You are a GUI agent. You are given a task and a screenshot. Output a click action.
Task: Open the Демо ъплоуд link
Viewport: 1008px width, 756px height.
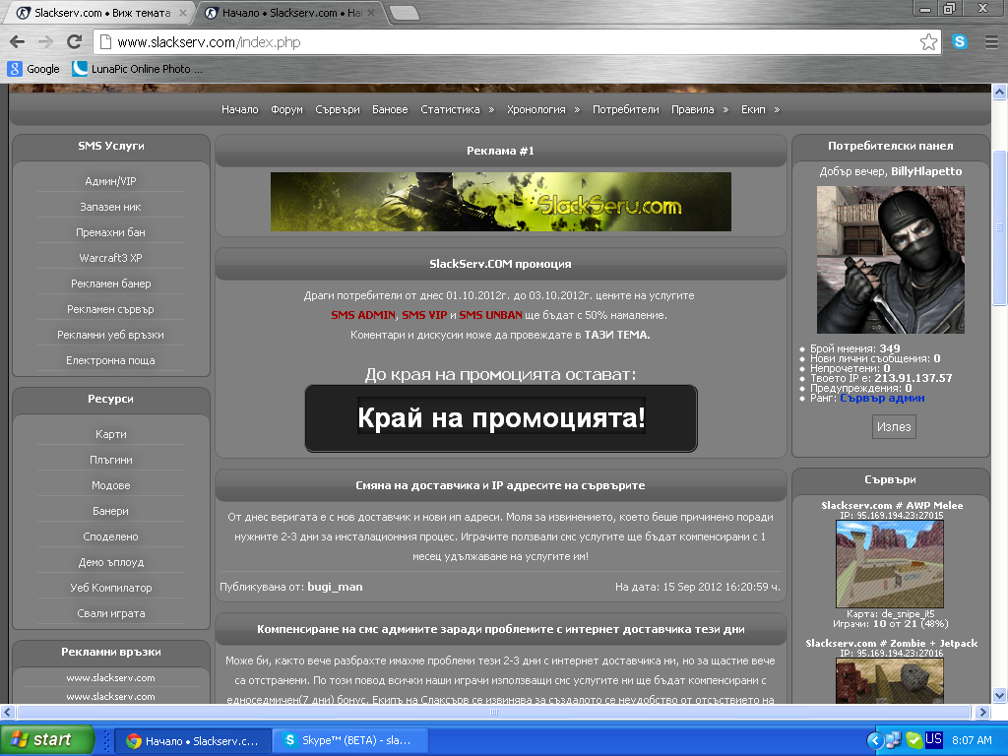pyautogui.click(x=110, y=562)
